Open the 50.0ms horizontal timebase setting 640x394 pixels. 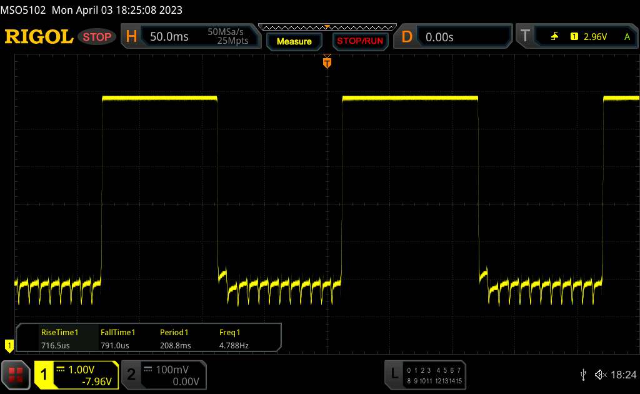[169, 37]
